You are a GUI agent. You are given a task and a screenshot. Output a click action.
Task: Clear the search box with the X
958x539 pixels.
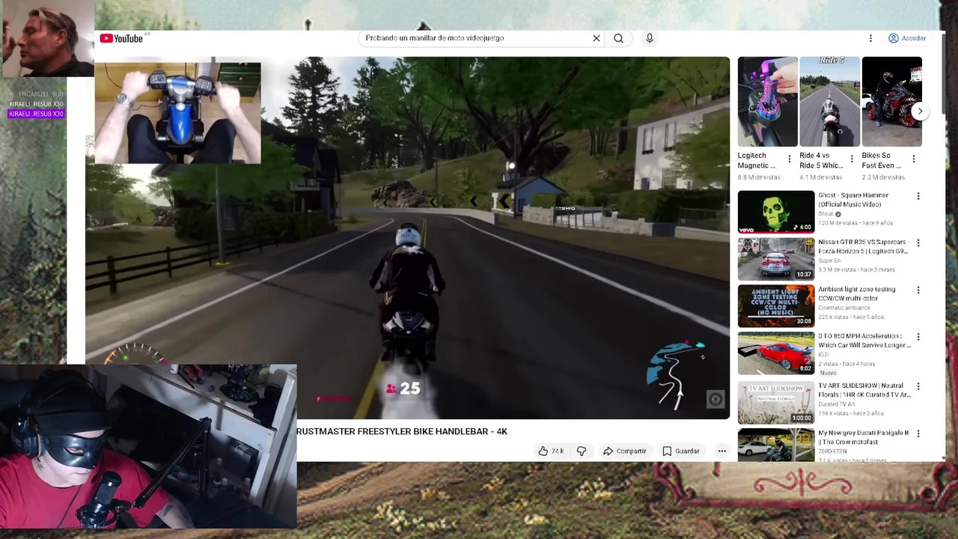(597, 38)
